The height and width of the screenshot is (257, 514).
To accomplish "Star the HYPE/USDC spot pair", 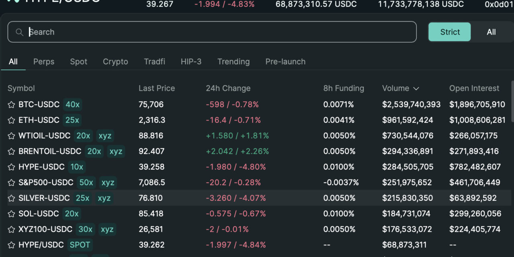I will coord(11,245).
